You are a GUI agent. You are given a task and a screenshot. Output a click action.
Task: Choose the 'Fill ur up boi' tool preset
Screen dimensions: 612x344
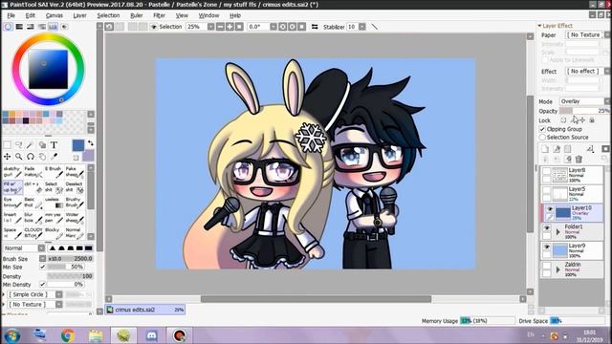coord(12,187)
